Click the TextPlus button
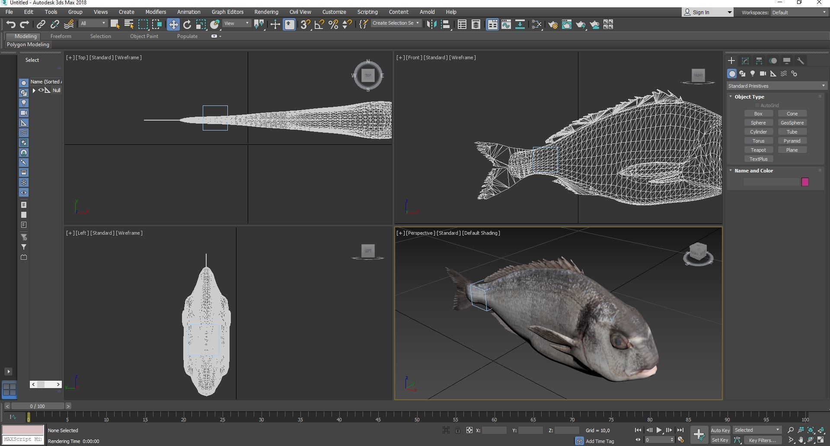Viewport: 830px width, 446px height. [x=758, y=159]
